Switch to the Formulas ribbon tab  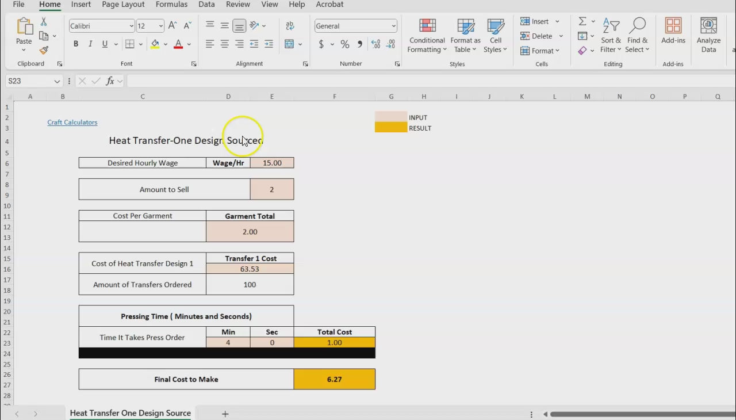(171, 5)
